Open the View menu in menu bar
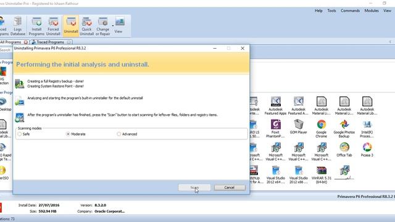 tap(387, 10)
